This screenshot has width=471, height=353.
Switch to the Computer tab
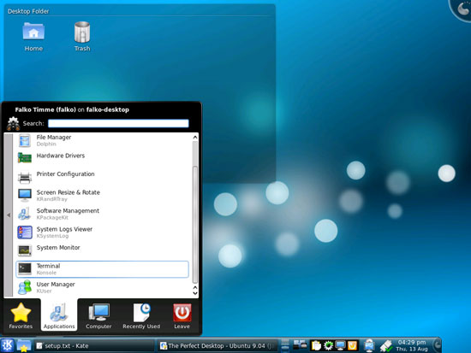(x=98, y=315)
